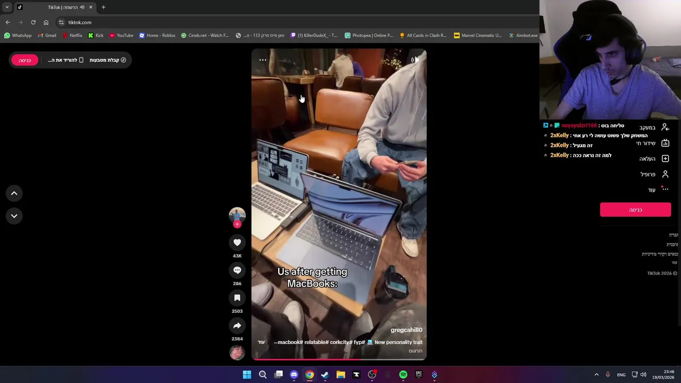Open the Cineb.net bookmark

(x=205, y=36)
